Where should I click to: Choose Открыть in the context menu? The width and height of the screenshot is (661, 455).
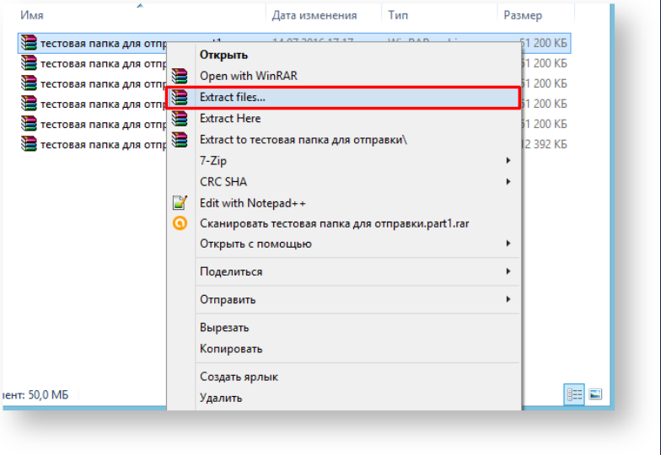223,55
